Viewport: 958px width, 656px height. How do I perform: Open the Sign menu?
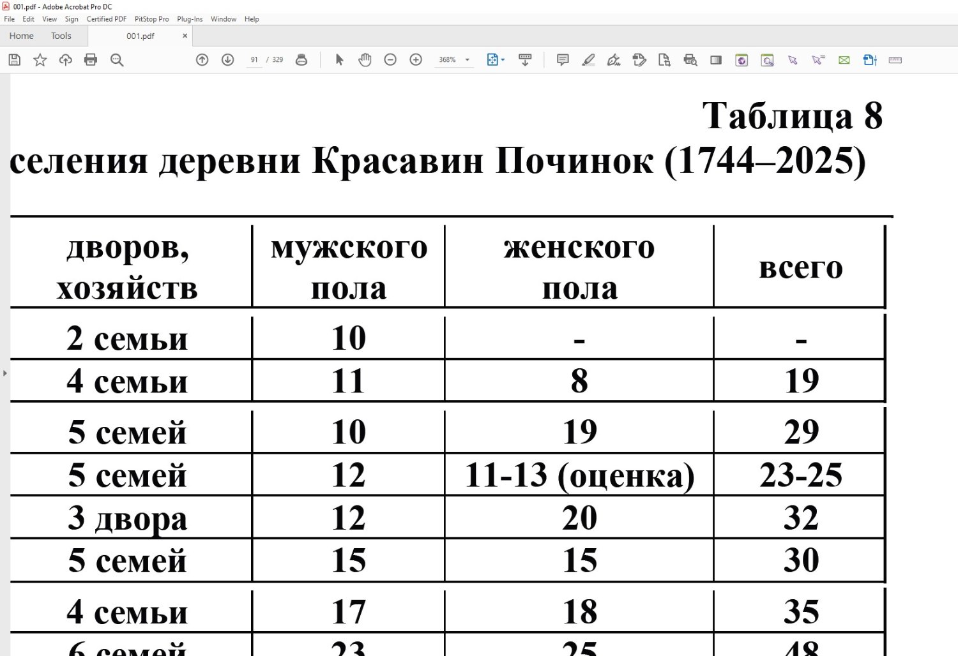point(72,19)
